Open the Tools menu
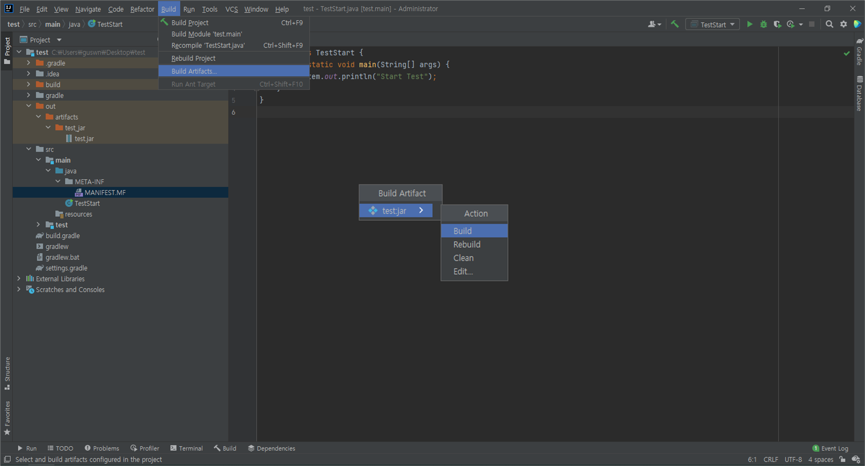The height and width of the screenshot is (466, 865). [x=209, y=9]
